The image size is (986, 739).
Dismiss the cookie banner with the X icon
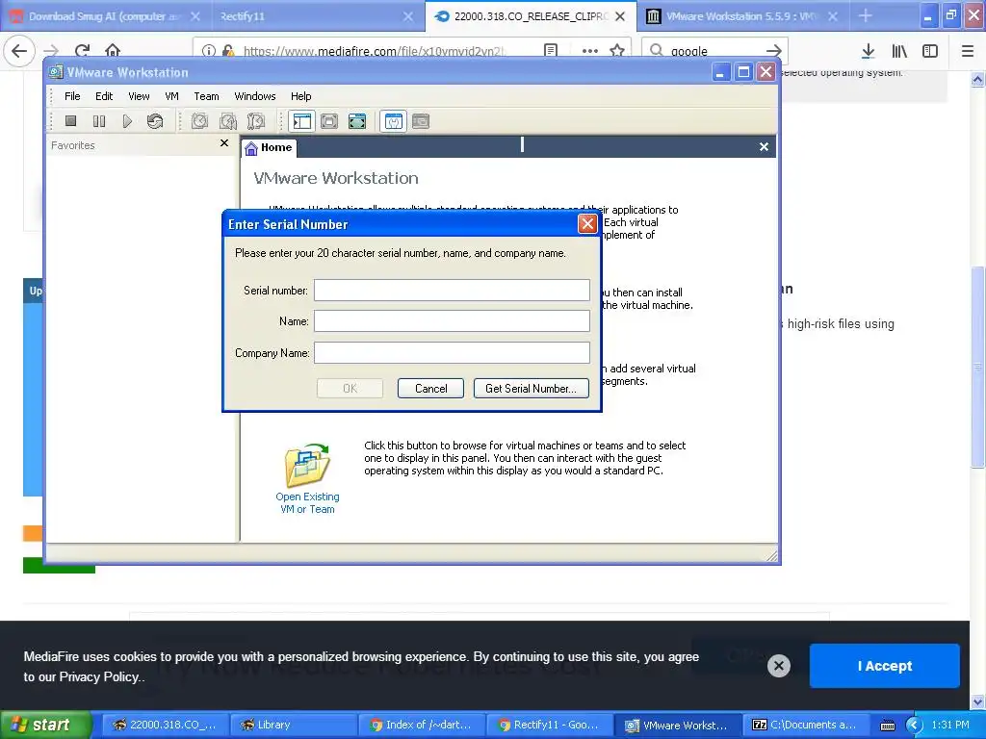778,666
